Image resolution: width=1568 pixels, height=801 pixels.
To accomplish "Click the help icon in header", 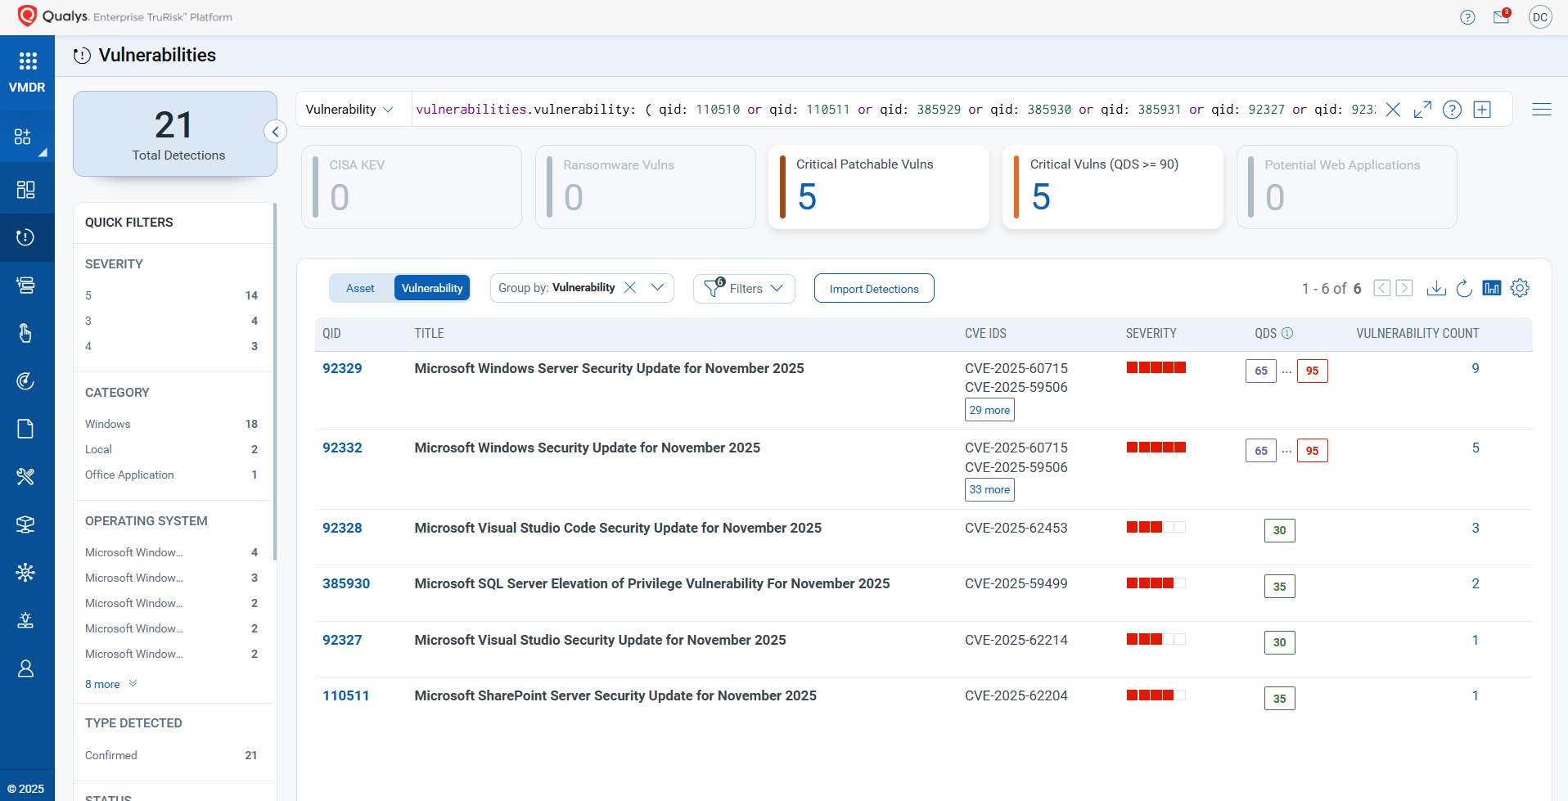I will [x=1467, y=17].
